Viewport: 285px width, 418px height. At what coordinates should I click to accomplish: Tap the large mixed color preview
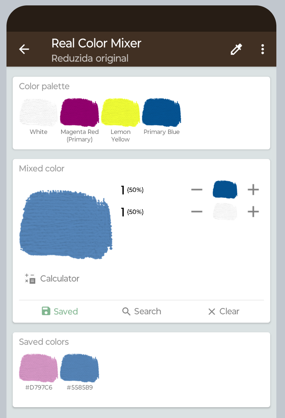pos(66,224)
